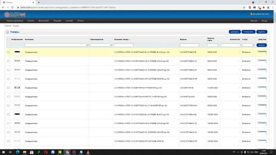Viewport: 276px width, 155px height.
Task: Click the Количество filter input field
Action: tap(231, 45)
